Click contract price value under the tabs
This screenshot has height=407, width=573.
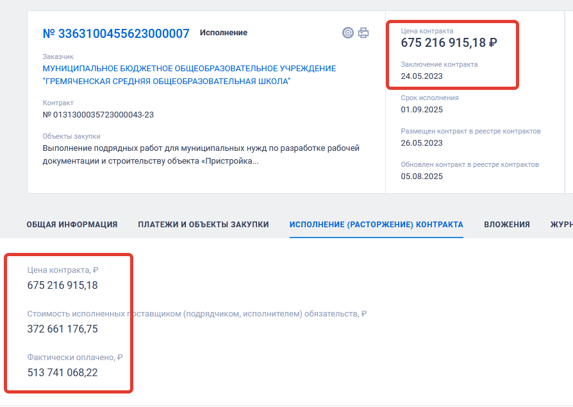point(63,285)
